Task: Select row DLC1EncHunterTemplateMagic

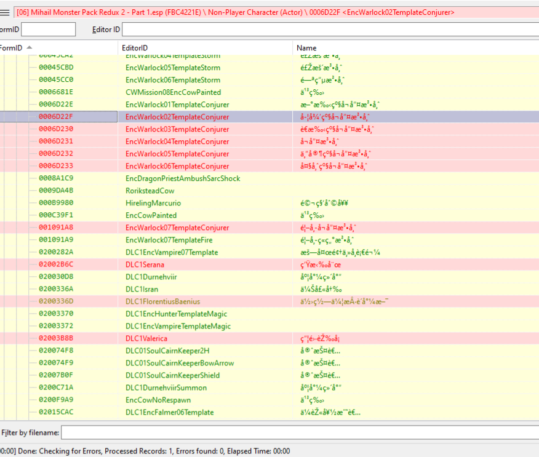Action: (269, 314)
